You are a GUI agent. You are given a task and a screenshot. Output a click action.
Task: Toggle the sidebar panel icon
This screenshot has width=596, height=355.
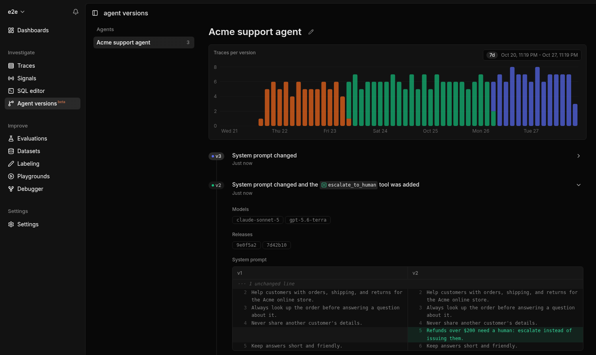click(x=95, y=13)
